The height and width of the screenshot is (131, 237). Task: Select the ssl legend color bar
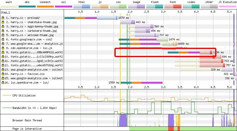coord(63,7)
